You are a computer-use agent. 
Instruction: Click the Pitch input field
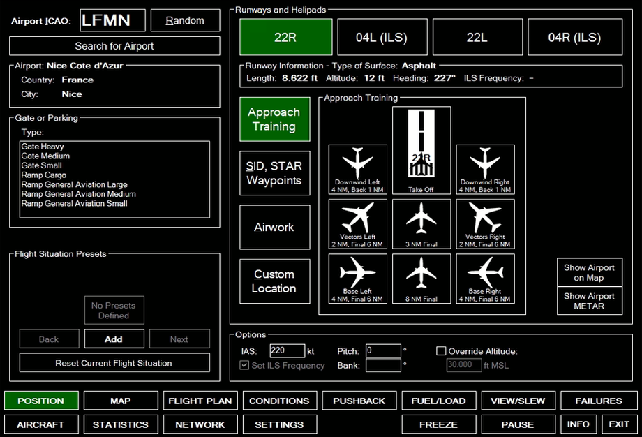point(383,350)
